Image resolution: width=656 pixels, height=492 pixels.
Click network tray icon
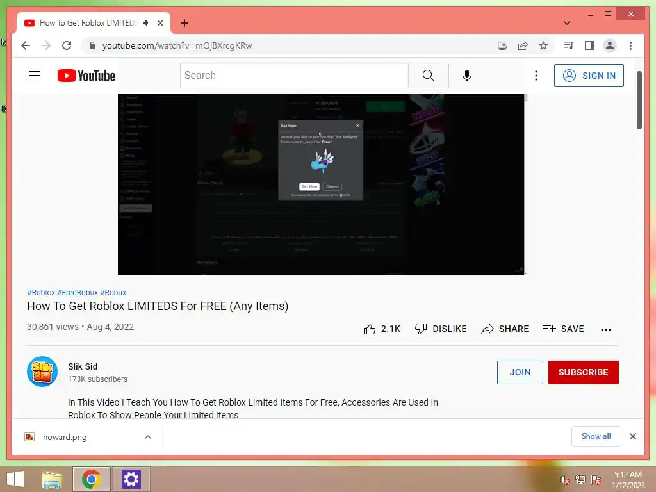coord(580,480)
